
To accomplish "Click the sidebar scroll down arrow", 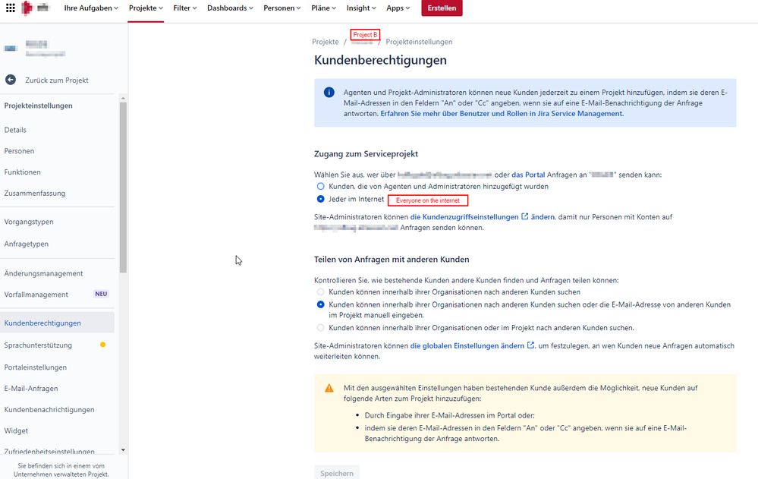I will [123, 450].
